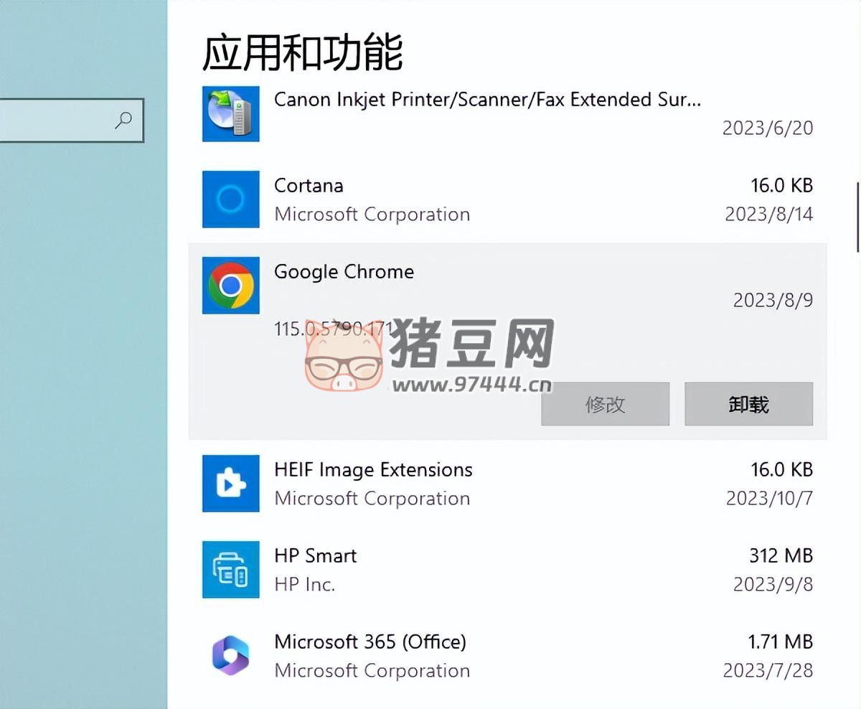Click the Microsoft 365 (Office) icon

[230, 655]
